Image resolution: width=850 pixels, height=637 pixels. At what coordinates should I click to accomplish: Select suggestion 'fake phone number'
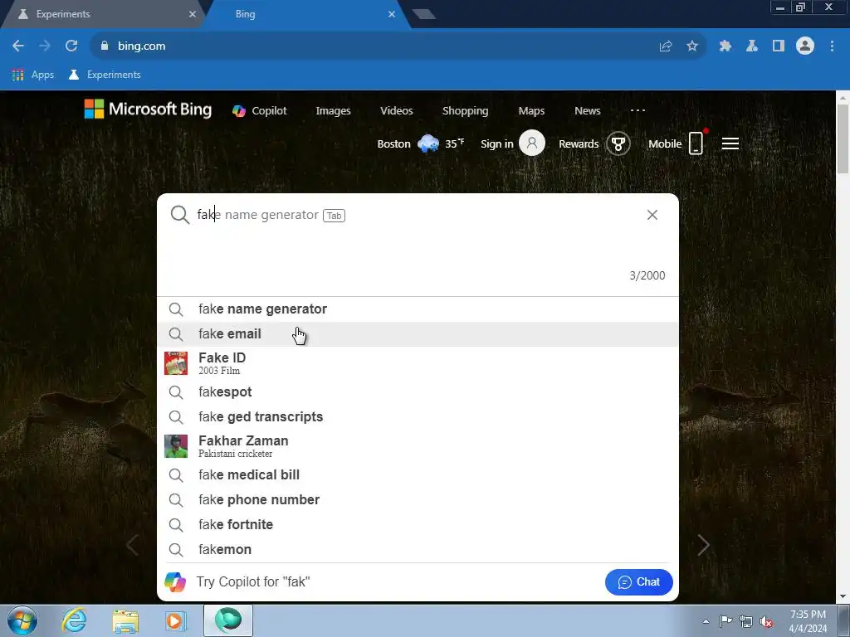point(418,500)
